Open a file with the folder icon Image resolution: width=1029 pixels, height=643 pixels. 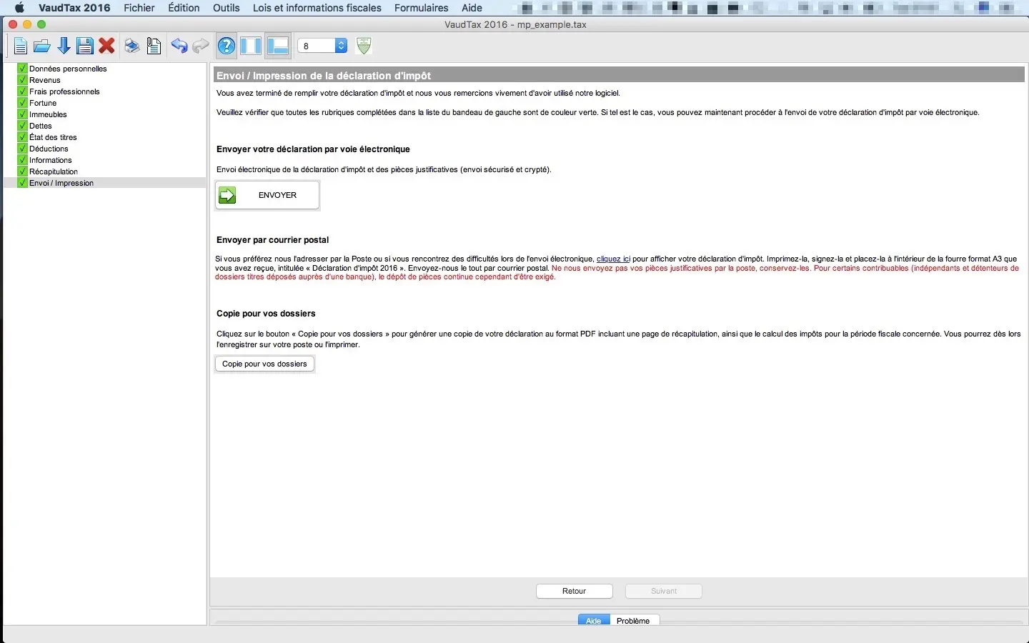click(42, 46)
